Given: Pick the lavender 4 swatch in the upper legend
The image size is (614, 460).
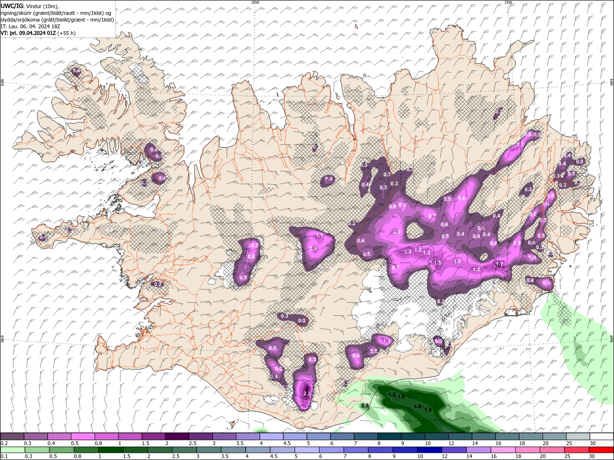Looking at the screenshot, I should (271, 437).
